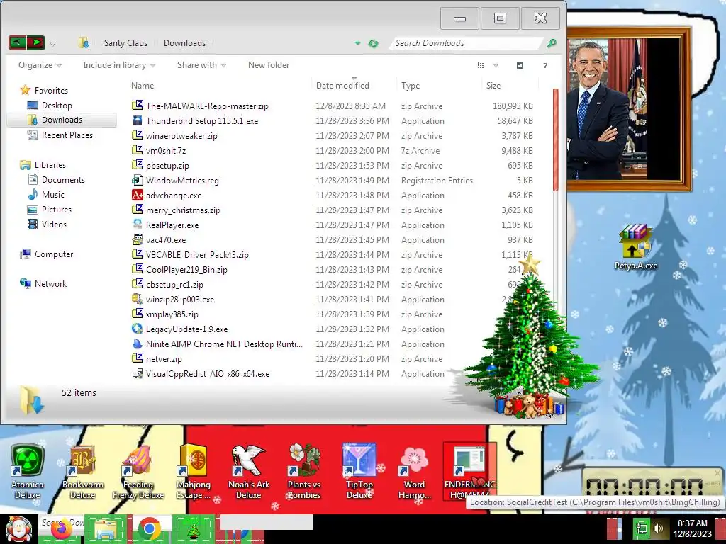
Task: Focus the Search Downloads field
Action: click(x=467, y=43)
